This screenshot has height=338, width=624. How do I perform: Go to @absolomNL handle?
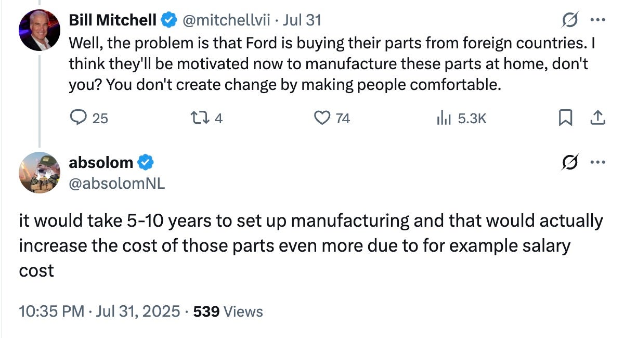pos(117,183)
